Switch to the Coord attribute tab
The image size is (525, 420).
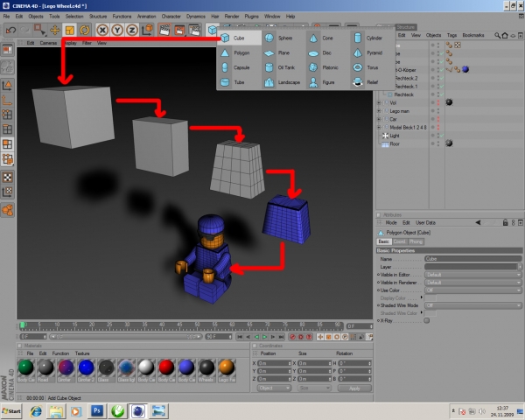(399, 241)
